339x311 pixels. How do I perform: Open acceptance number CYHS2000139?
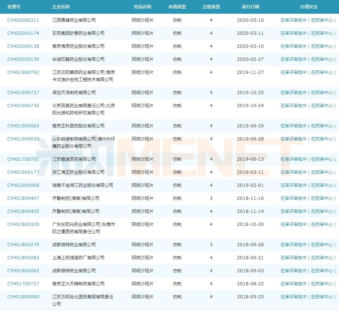[x=23, y=59]
